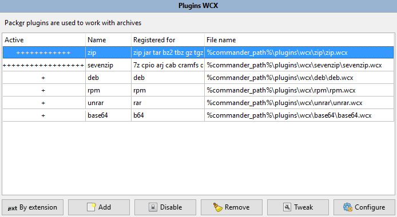Click the 'ext' icon on By extension button

click(x=13, y=208)
